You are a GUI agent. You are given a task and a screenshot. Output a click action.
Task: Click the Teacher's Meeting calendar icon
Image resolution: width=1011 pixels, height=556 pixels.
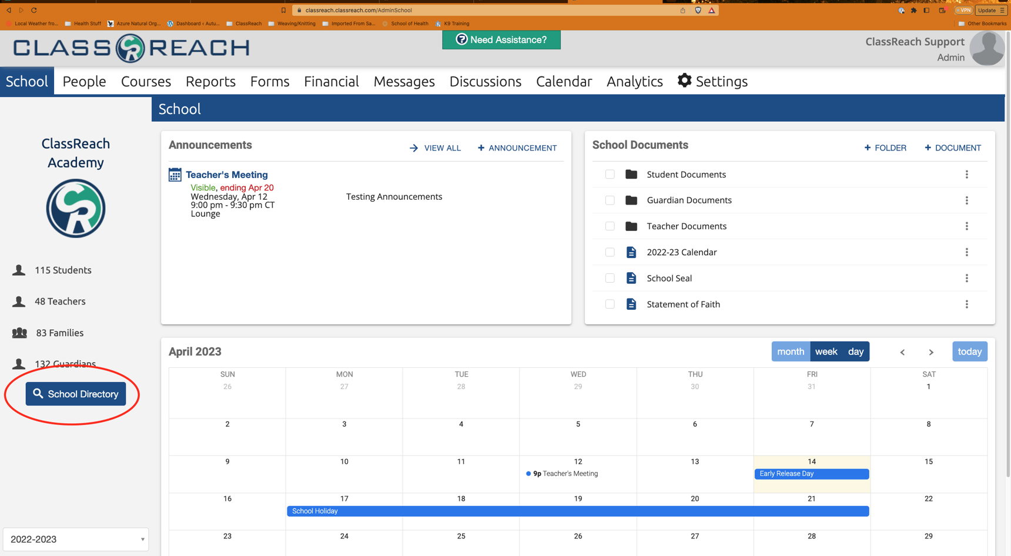pos(175,175)
